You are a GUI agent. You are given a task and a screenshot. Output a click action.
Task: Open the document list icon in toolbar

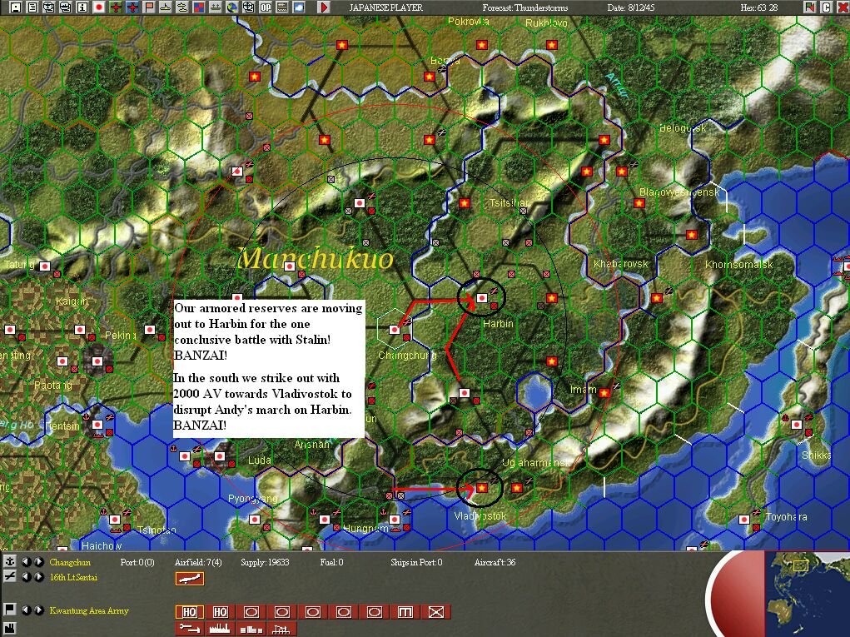[32, 7]
